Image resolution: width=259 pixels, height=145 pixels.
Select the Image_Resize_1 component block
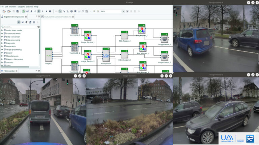click(88, 36)
